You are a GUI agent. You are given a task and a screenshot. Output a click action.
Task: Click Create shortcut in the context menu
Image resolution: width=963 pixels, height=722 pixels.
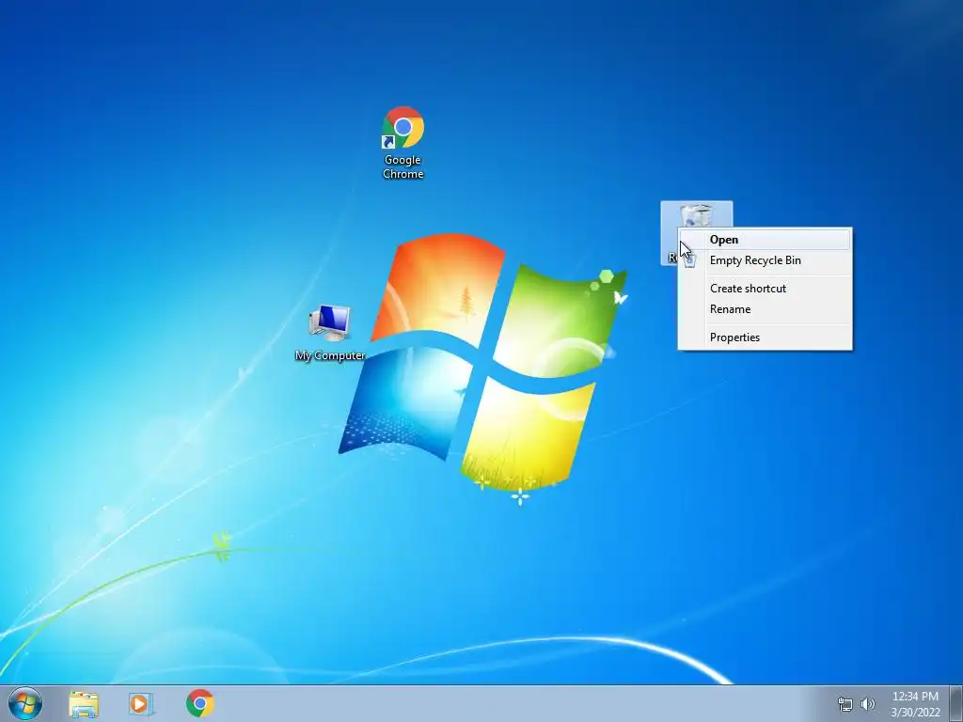(x=765, y=289)
